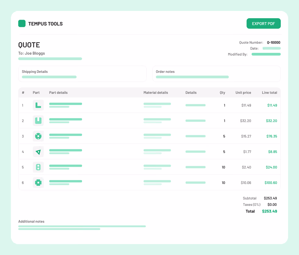This screenshot has height=255, width=299.
Task: Click the TEMPUS TOOLS company name
Action: (x=45, y=24)
